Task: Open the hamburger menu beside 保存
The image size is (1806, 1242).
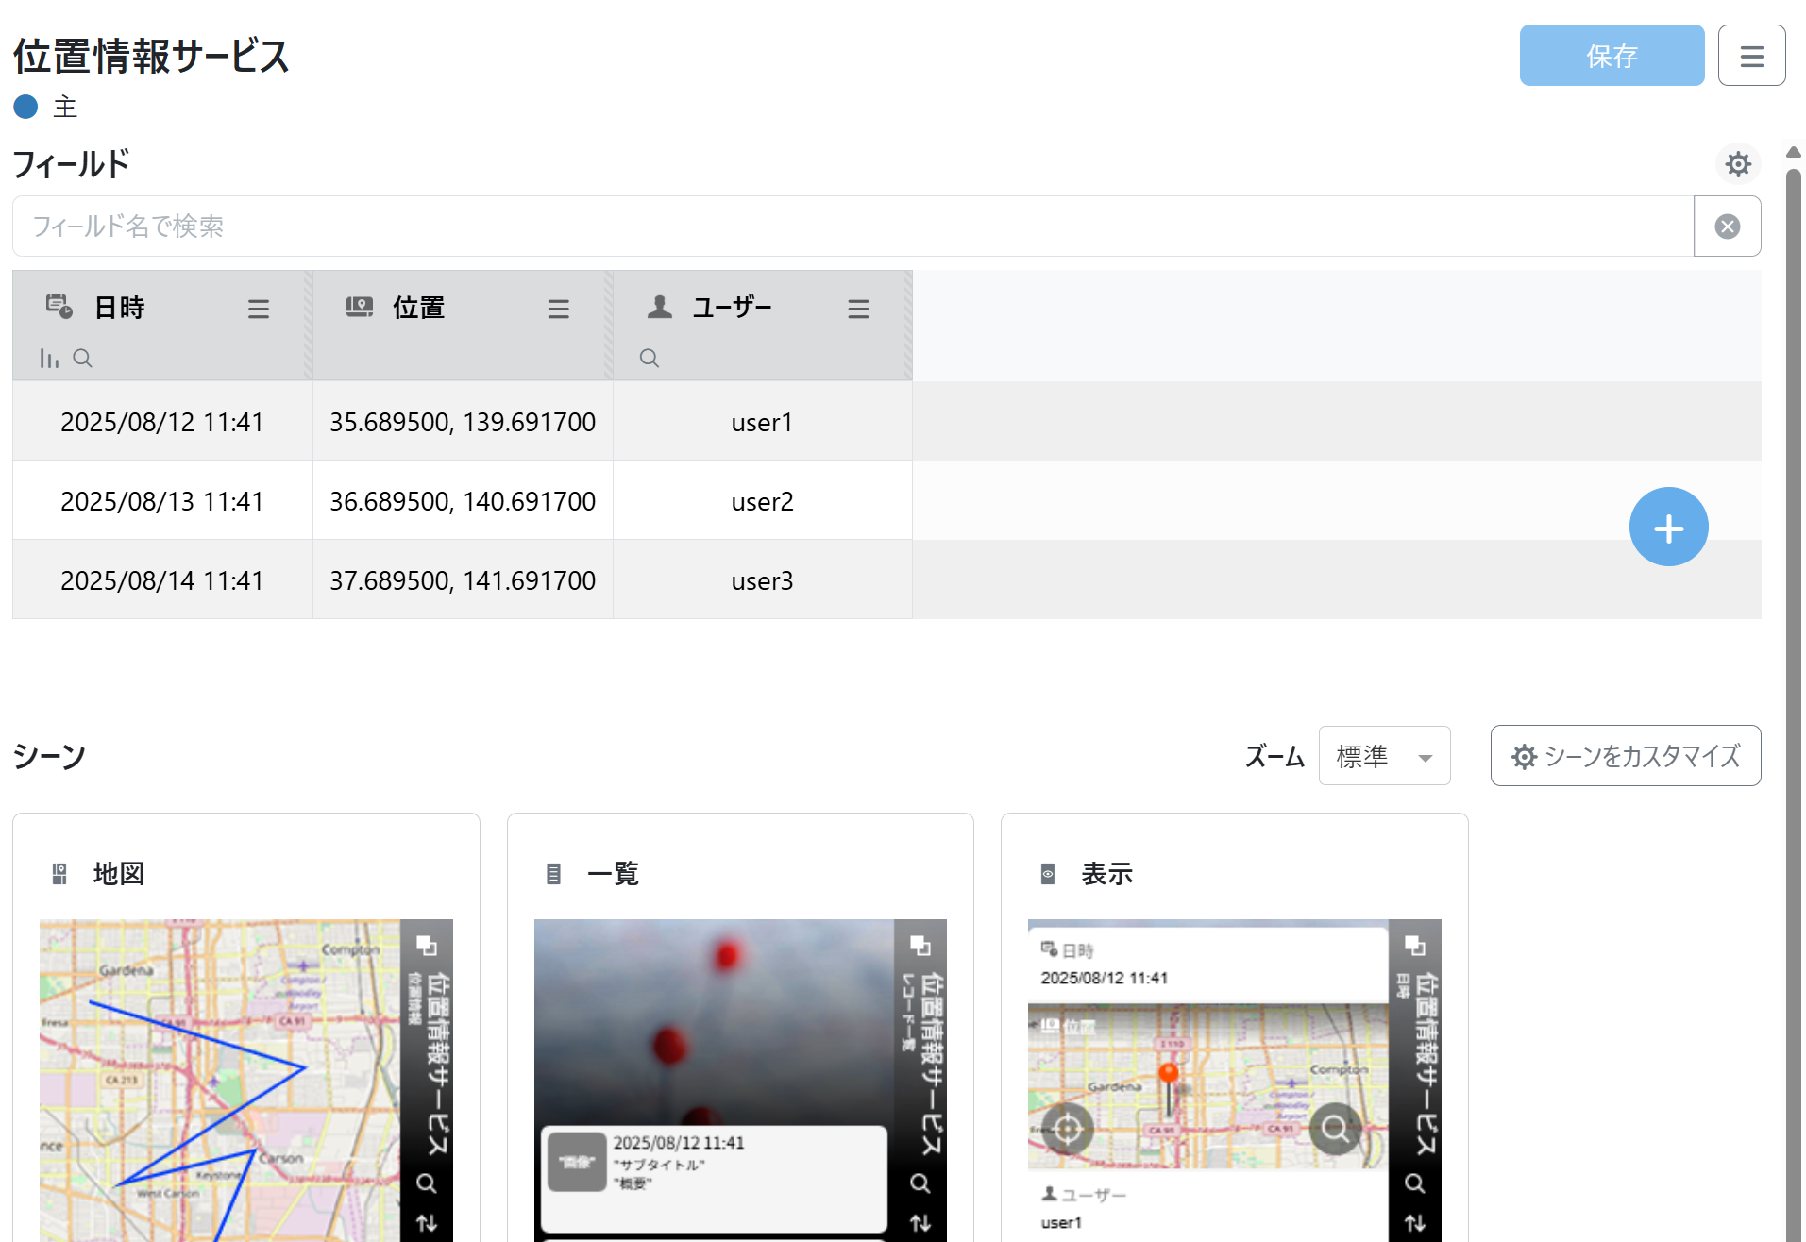Action: [1751, 57]
